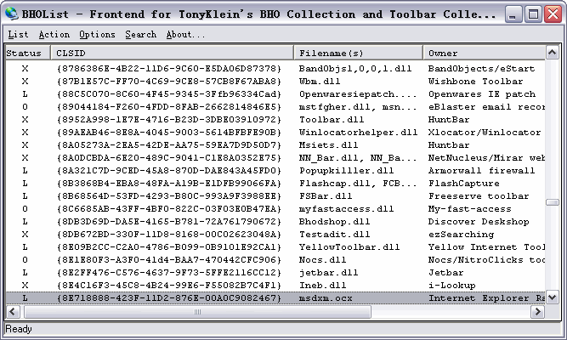
Task: Select the jetbar.dll filename entry
Action: tap(328, 272)
